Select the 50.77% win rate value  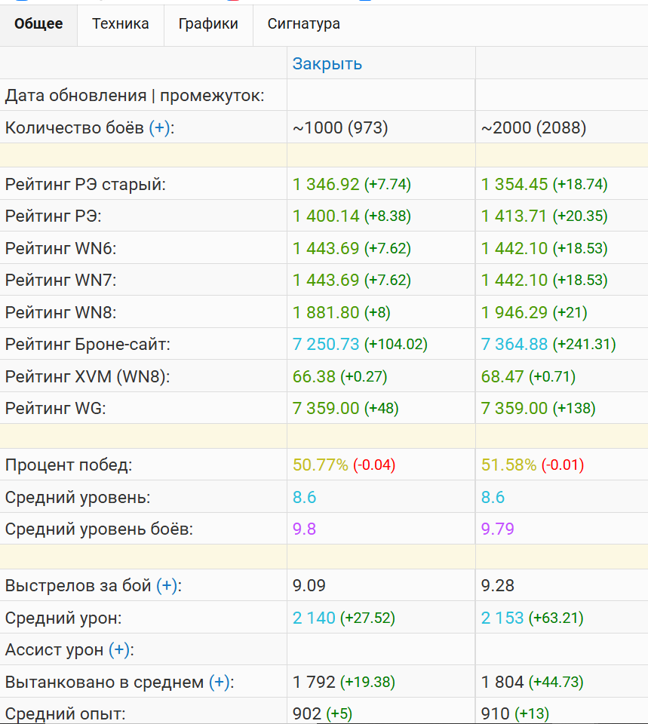pyautogui.click(x=321, y=465)
